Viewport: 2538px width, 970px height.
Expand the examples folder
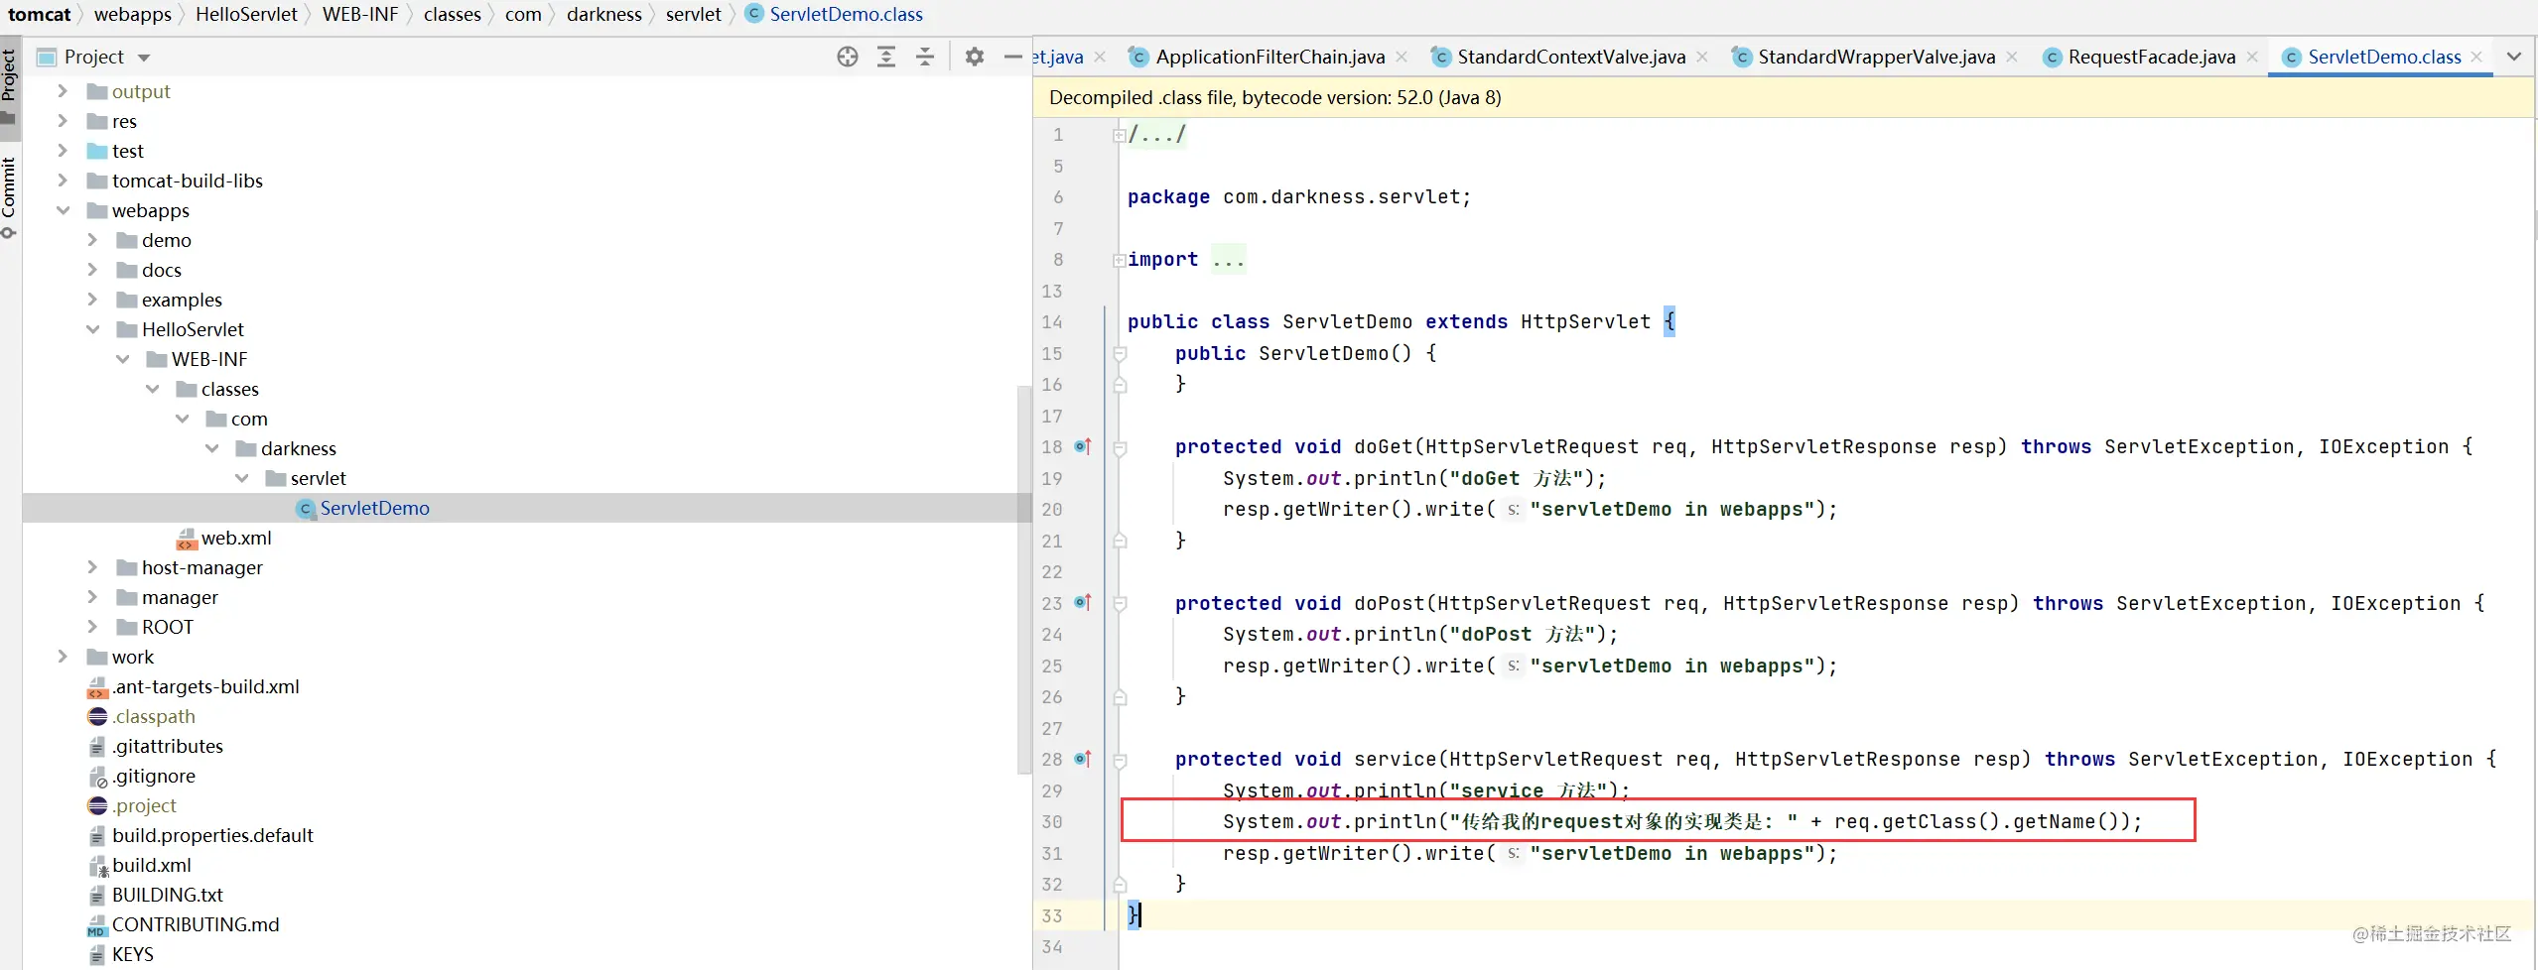click(x=92, y=300)
